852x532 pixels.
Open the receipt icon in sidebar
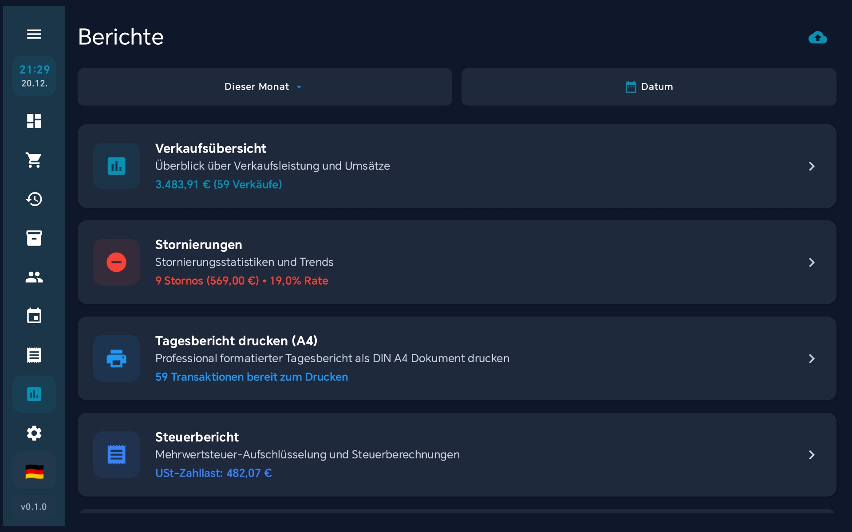tap(34, 355)
